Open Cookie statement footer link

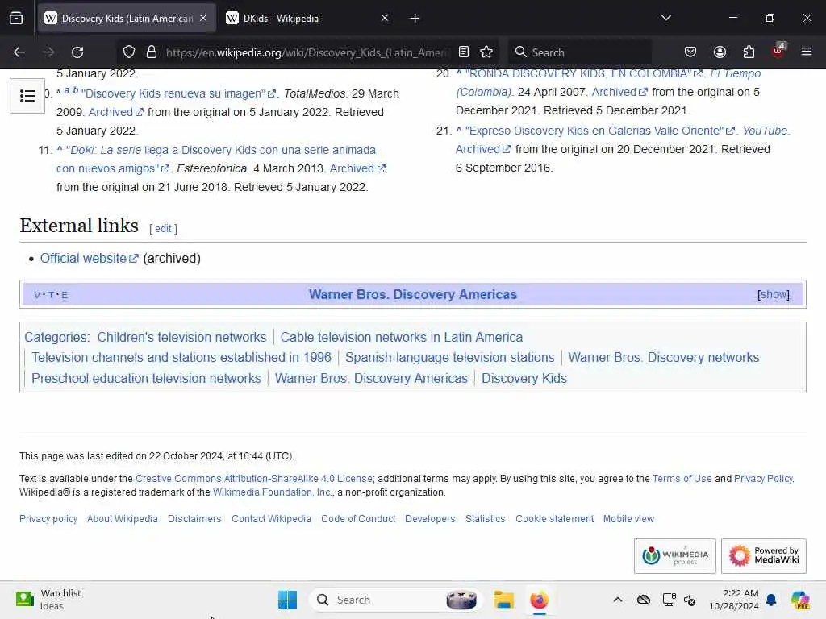(x=555, y=518)
